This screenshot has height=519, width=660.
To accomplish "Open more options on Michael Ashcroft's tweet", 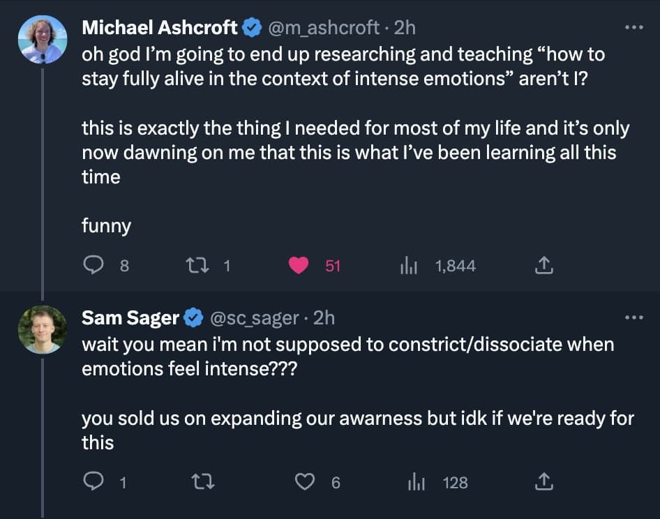I will (633, 28).
